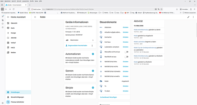
Task: Add a new automation with plus icon
Action: click(x=93, y=54)
